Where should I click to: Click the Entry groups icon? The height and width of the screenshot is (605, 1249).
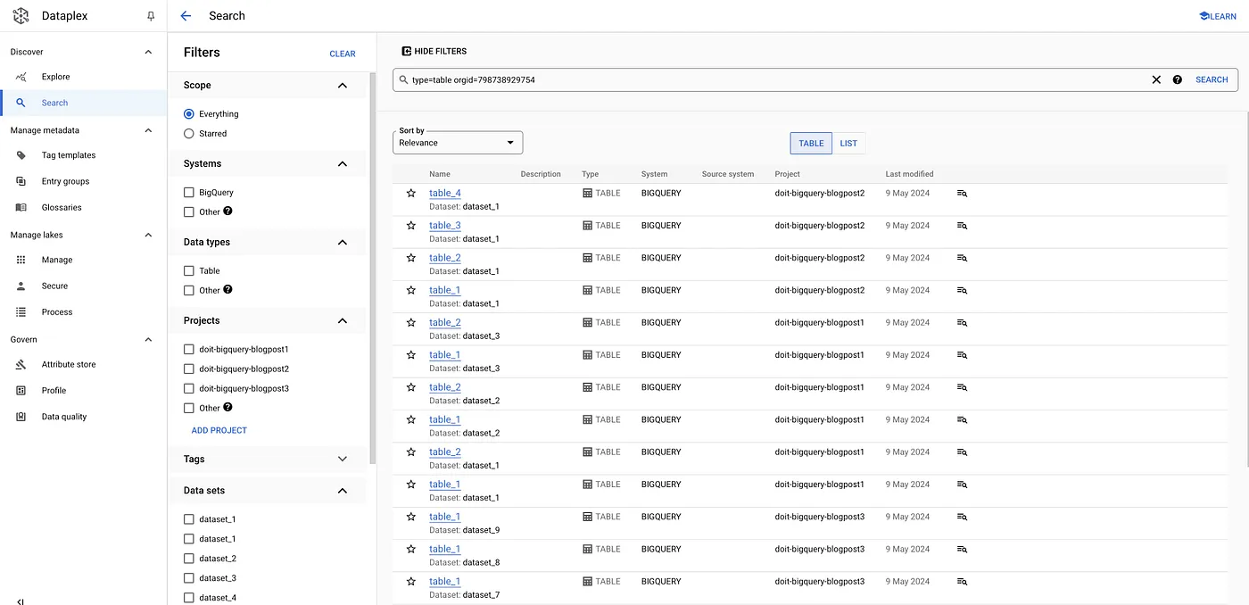tap(21, 181)
